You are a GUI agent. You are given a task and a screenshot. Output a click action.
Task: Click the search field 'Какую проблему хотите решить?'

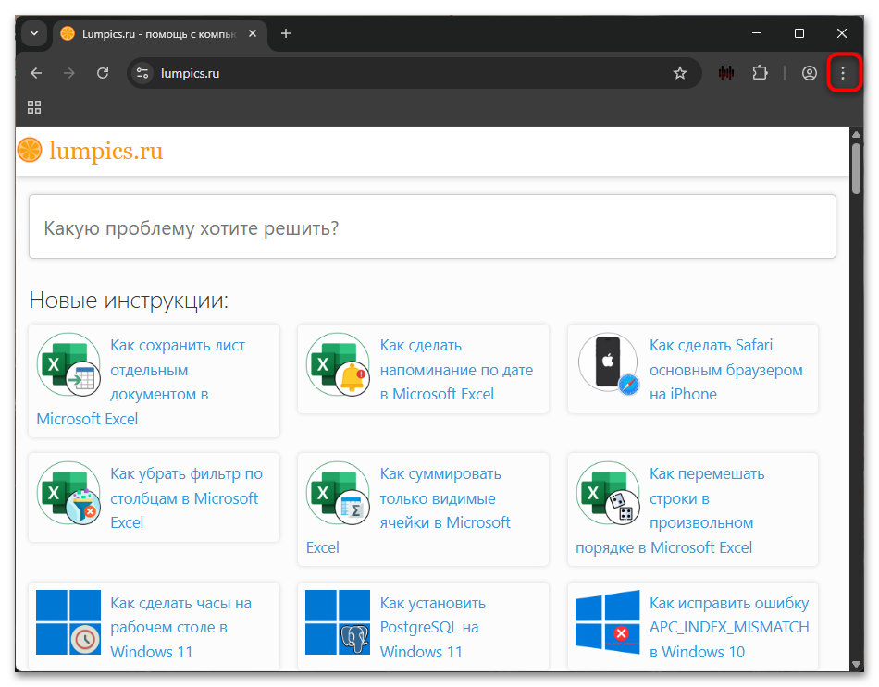432,227
